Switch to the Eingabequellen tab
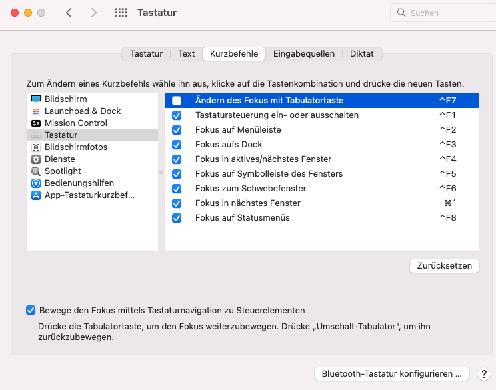The width and height of the screenshot is (496, 390). tap(304, 53)
